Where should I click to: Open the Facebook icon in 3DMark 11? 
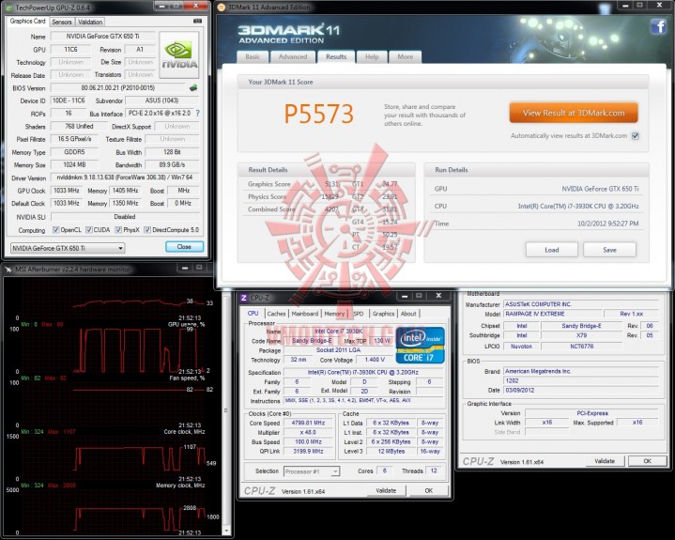(x=659, y=26)
